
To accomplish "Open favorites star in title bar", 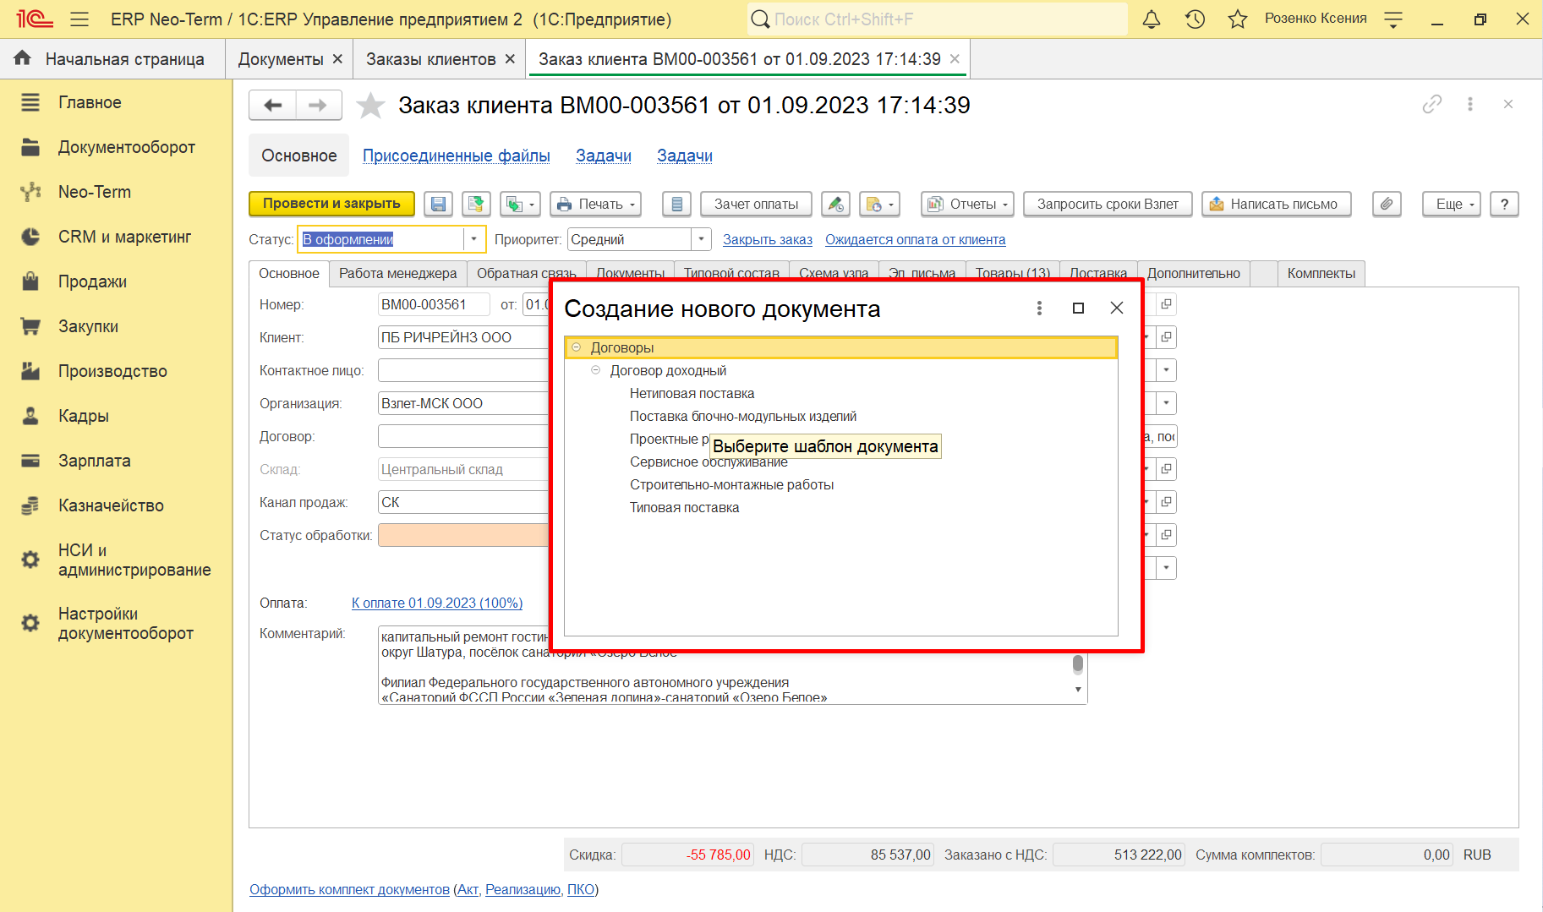I will [1237, 19].
